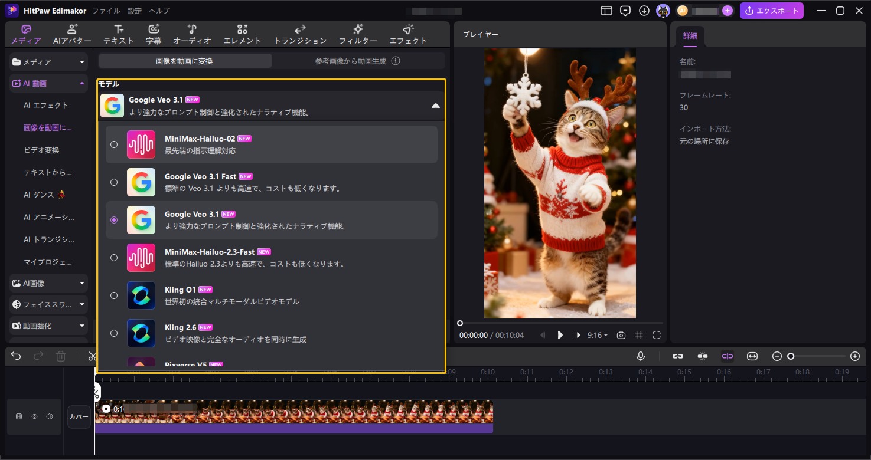The width and height of the screenshot is (871, 460).
Task: Take a snapshot with the camera icon in player
Action: click(x=621, y=334)
